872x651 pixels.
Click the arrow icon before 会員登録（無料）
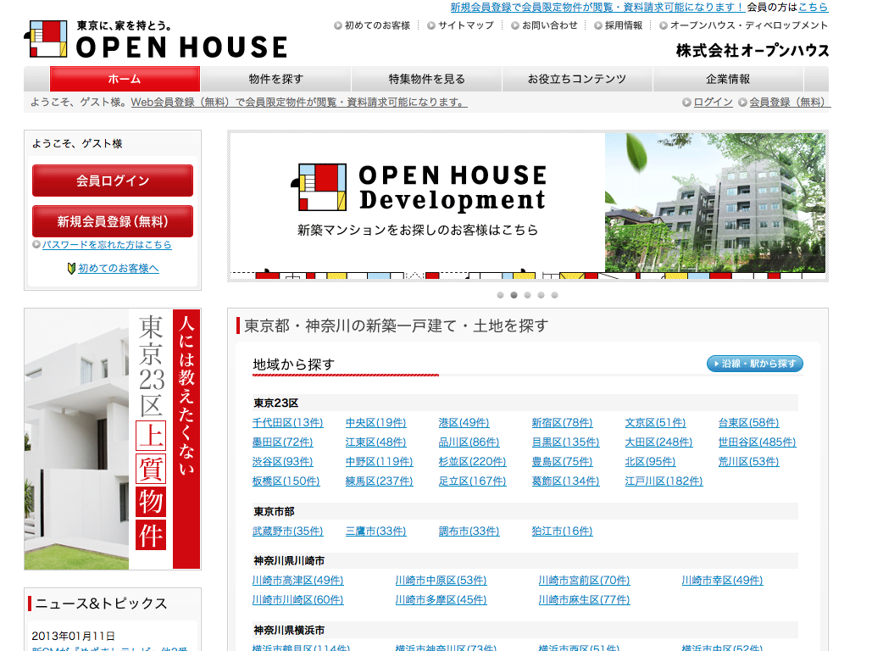(x=743, y=103)
